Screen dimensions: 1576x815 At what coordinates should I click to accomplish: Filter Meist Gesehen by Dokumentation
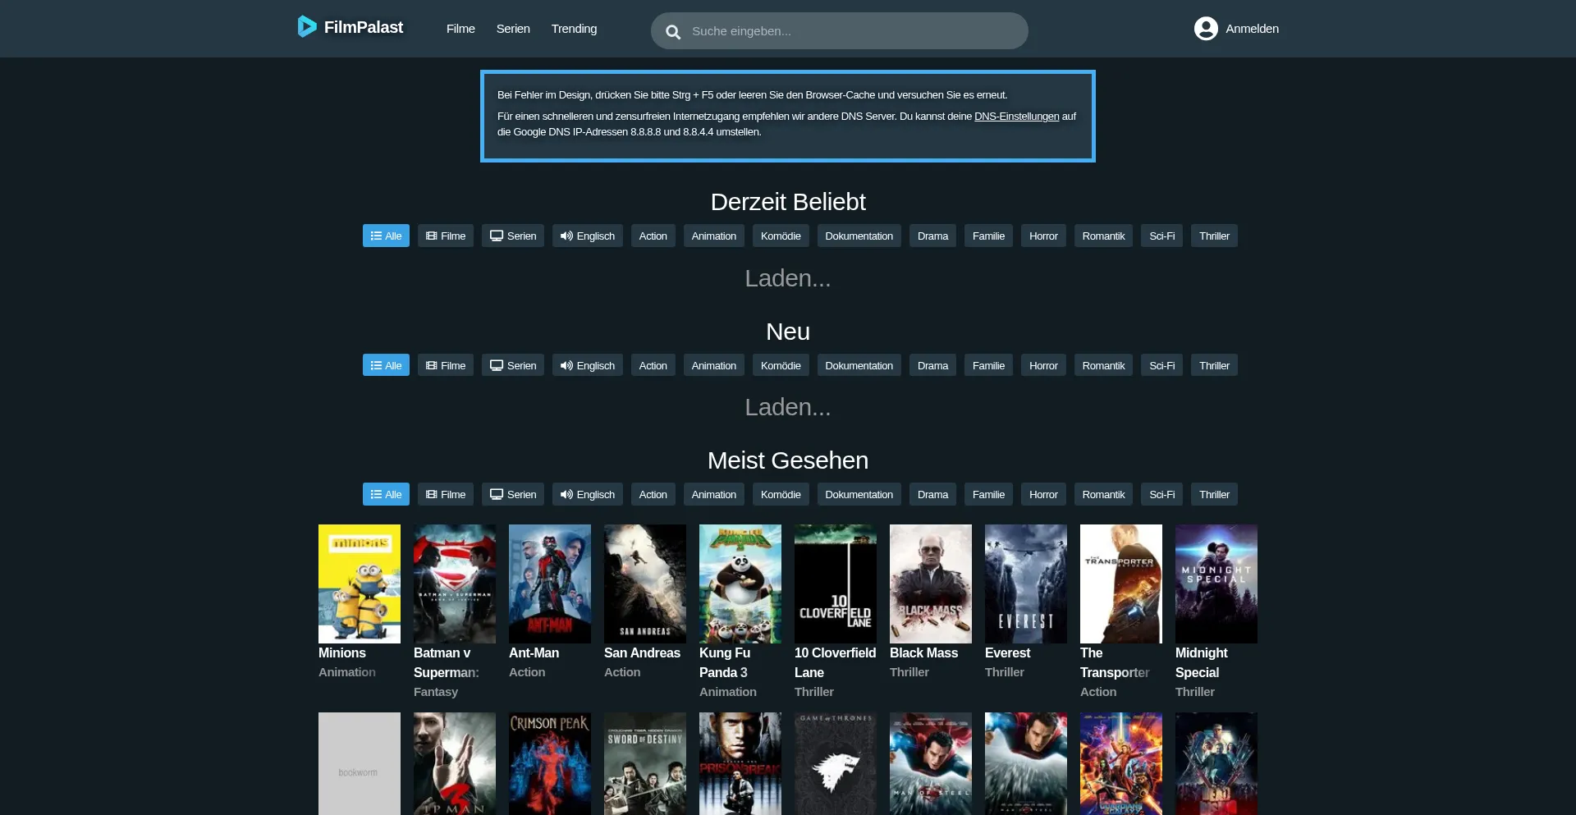[x=859, y=494]
